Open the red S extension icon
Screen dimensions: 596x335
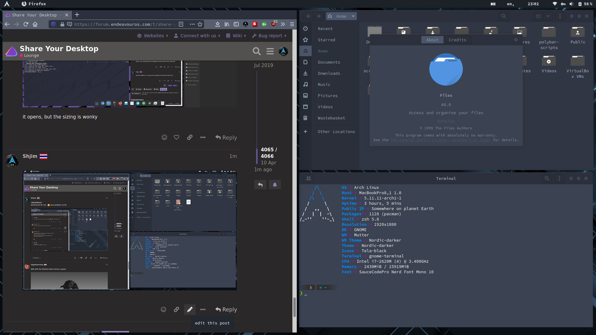pyautogui.click(x=255, y=24)
